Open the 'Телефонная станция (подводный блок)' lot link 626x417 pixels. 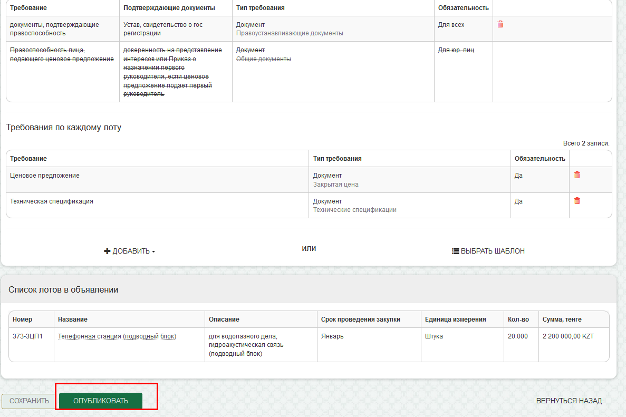pyautogui.click(x=117, y=336)
